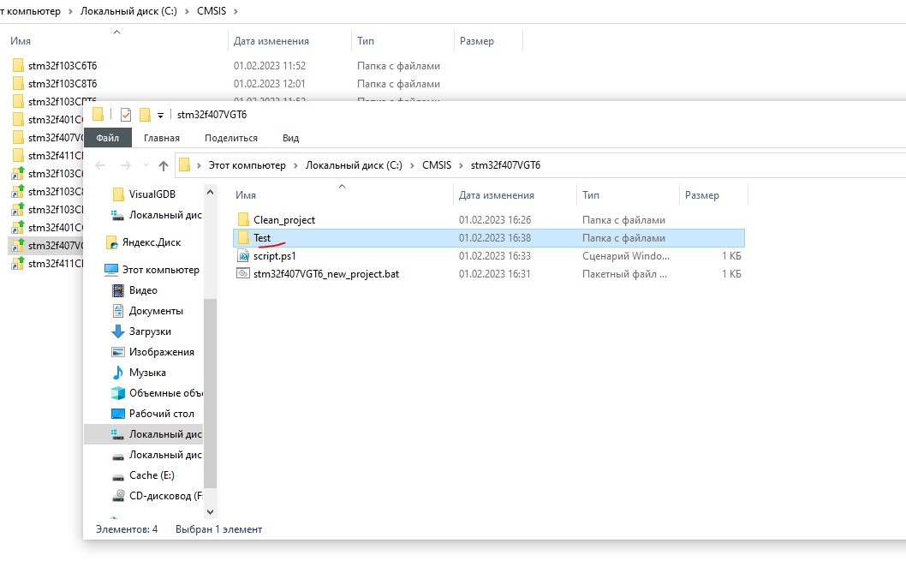Open the quick access toolbar customize dropdown
Image resolution: width=906 pixels, height=579 pixels.
(x=161, y=115)
